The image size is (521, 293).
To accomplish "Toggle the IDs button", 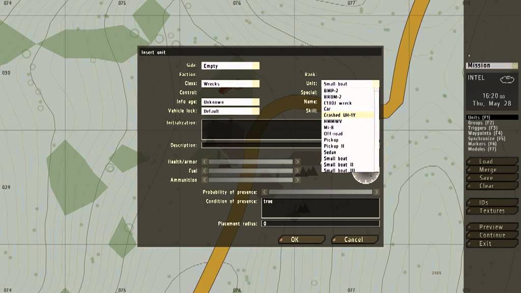I will [492, 202].
